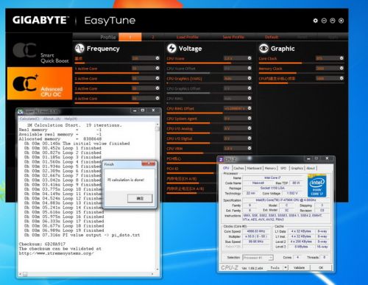Click the Load Profile button

pos(187,37)
